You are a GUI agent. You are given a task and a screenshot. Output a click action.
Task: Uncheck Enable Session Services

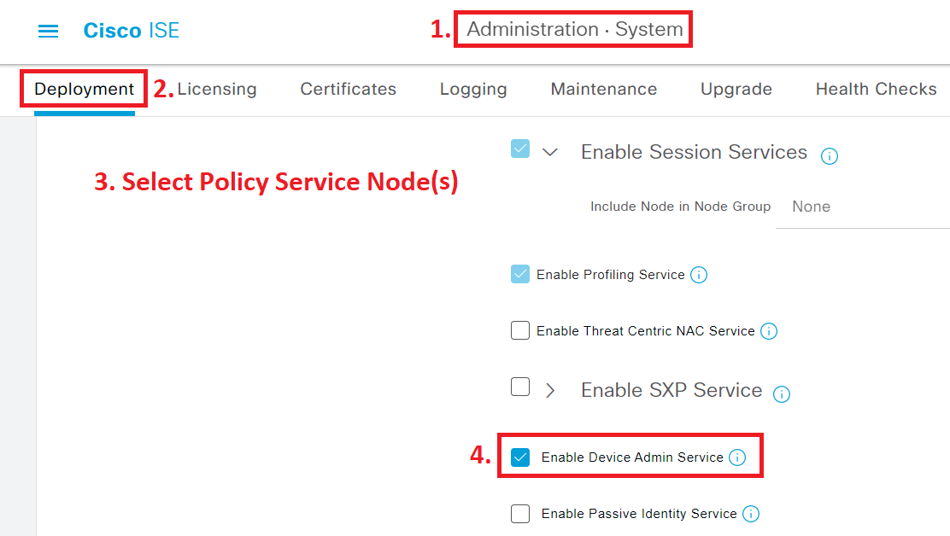[519, 149]
